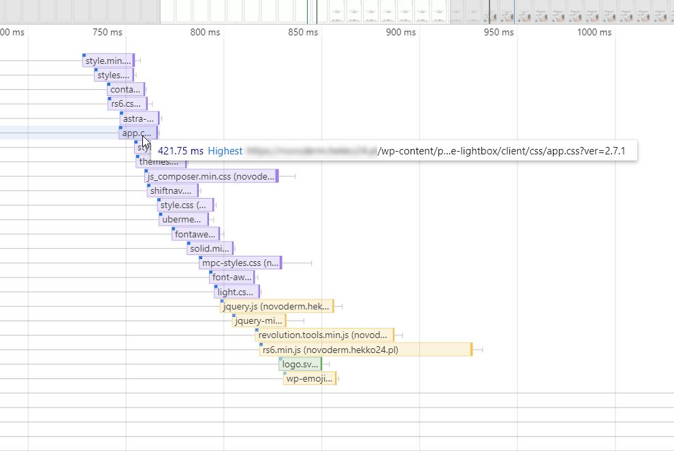Select the styles. network request bar

coord(114,75)
